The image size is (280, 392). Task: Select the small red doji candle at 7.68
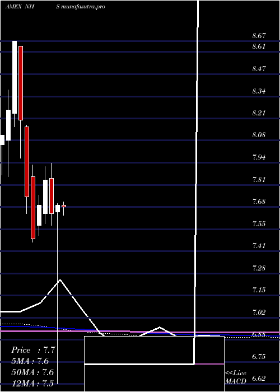[x=64, y=206]
